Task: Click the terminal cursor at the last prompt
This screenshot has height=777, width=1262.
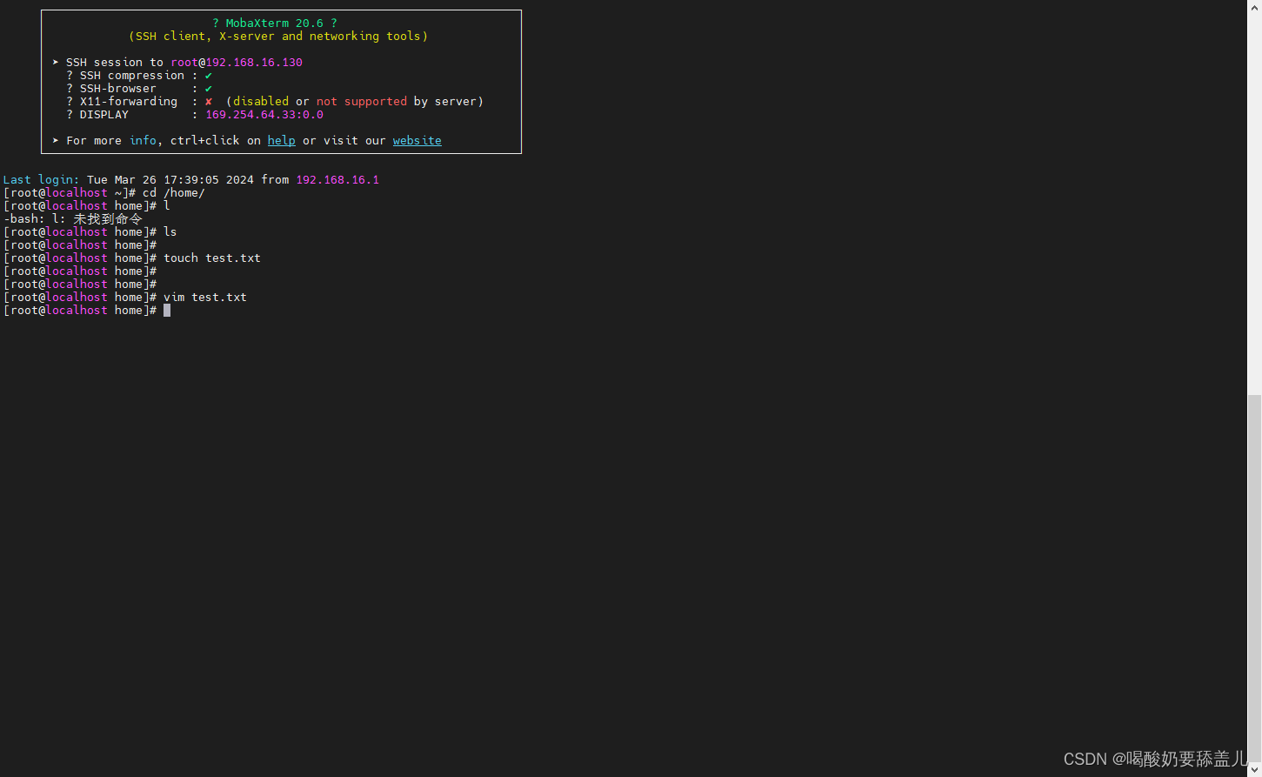Action: pyautogui.click(x=167, y=311)
